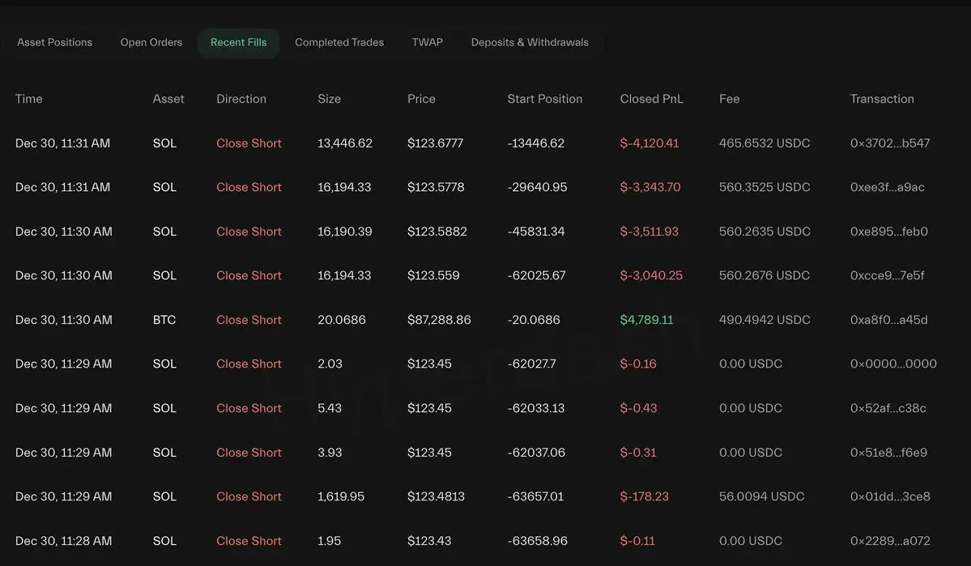Click the fee 56.0094 USDC
Viewport: 971px width, 566px height.
762,496
